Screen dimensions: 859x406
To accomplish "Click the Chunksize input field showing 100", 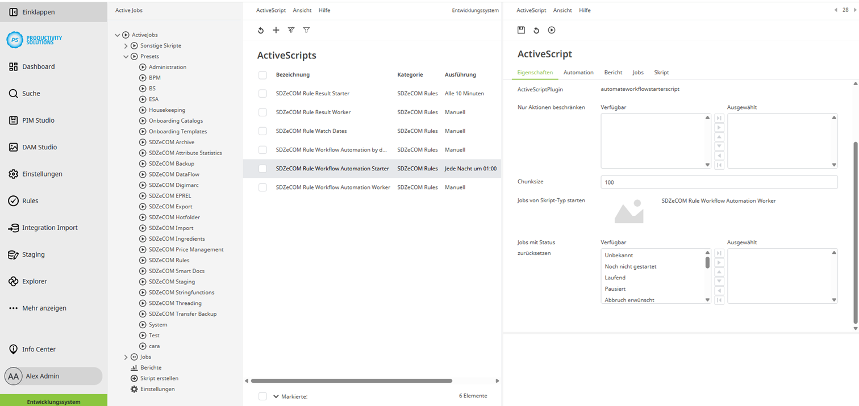I will pyautogui.click(x=719, y=182).
